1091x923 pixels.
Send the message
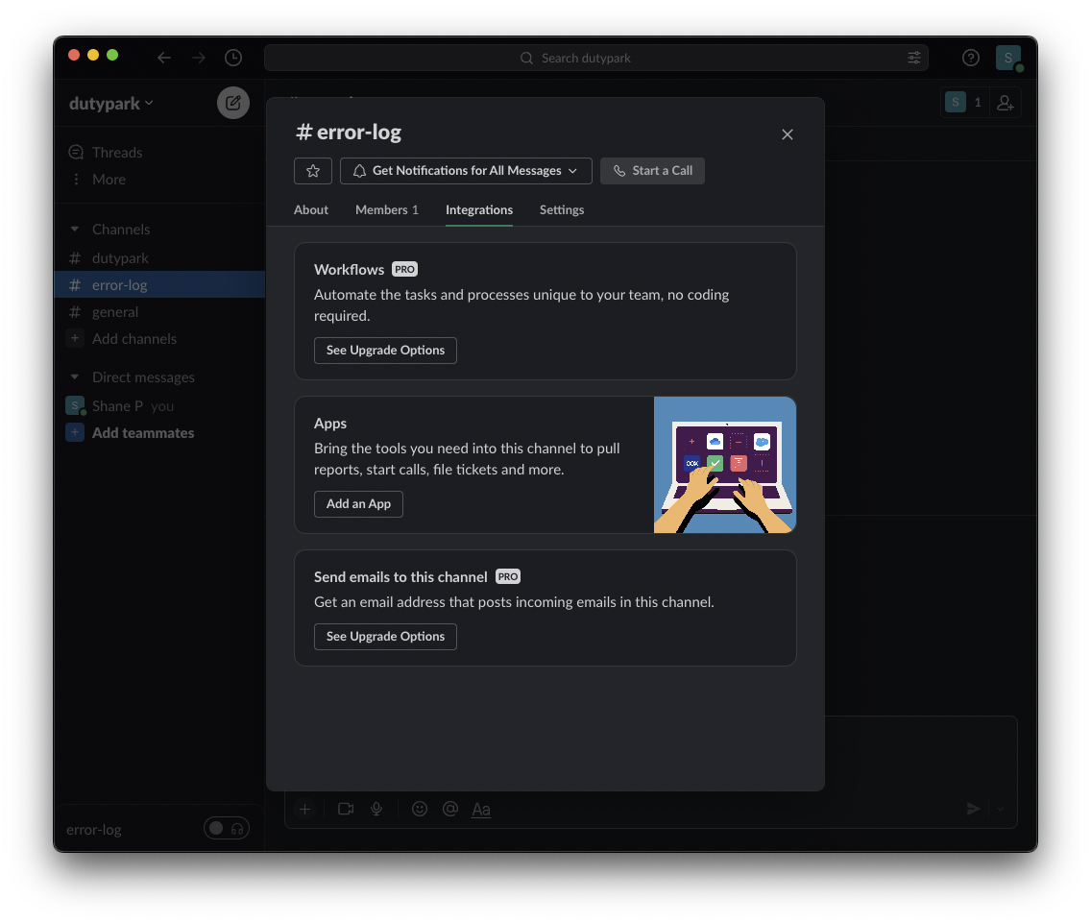(x=974, y=809)
